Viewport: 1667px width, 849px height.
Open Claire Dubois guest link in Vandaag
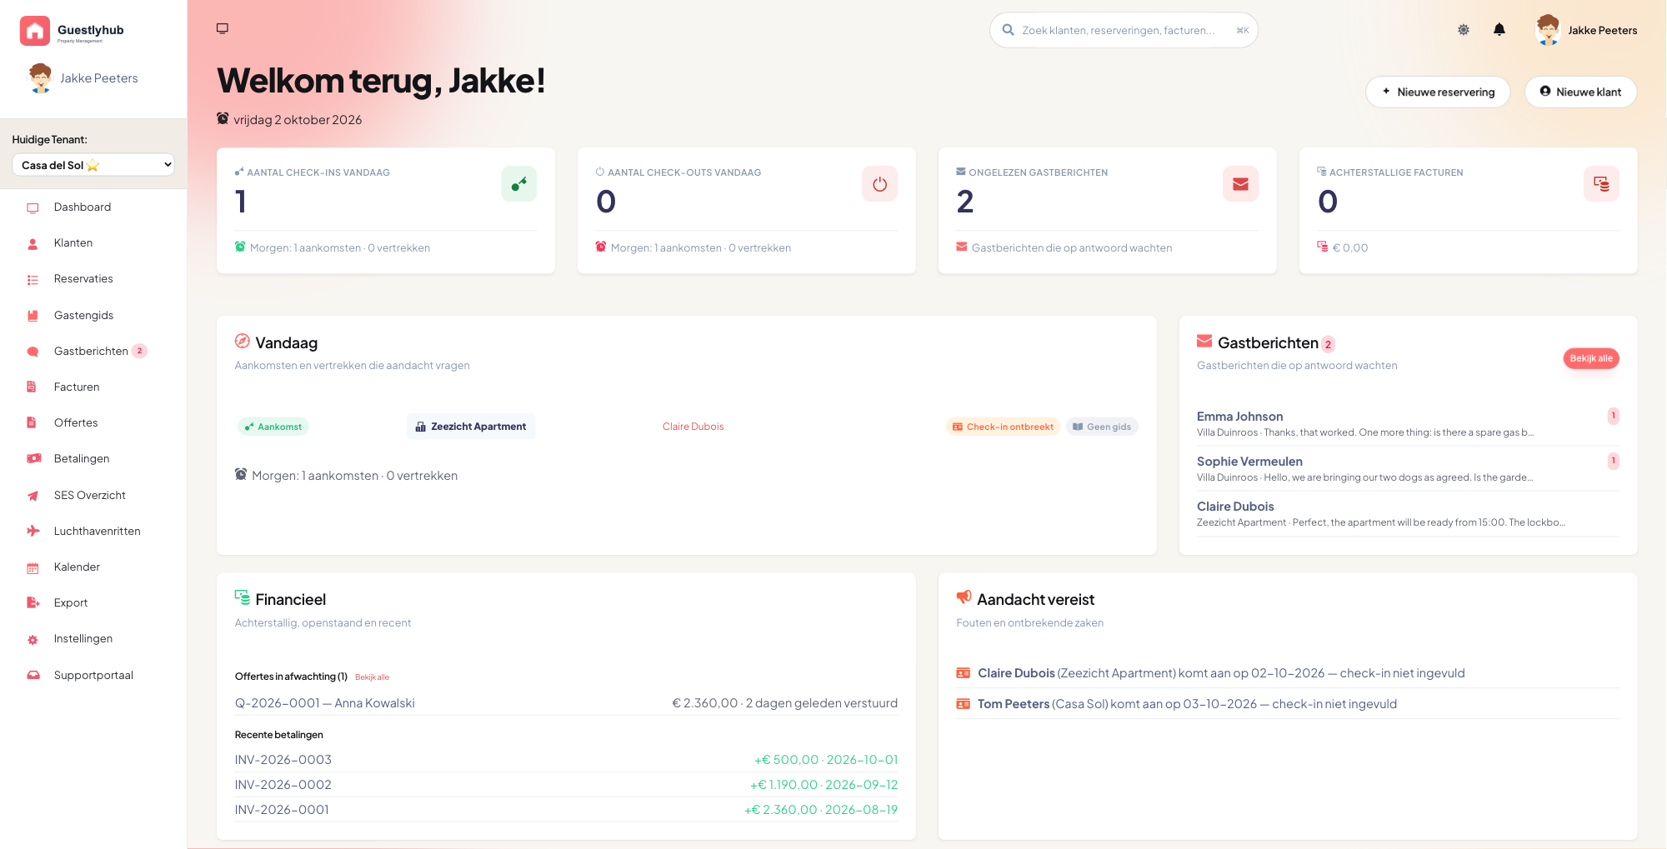click(x=693, y=427)
